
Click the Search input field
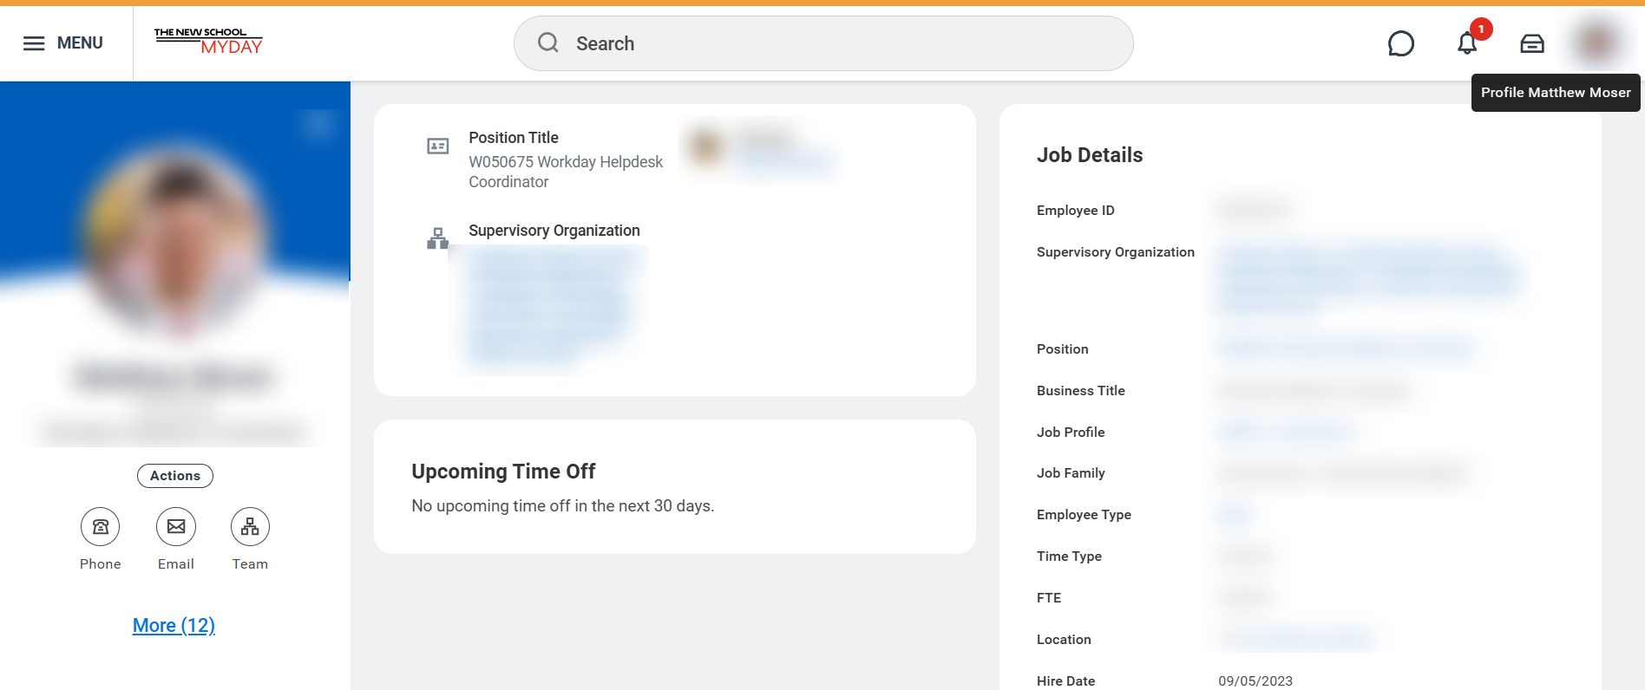833,43
